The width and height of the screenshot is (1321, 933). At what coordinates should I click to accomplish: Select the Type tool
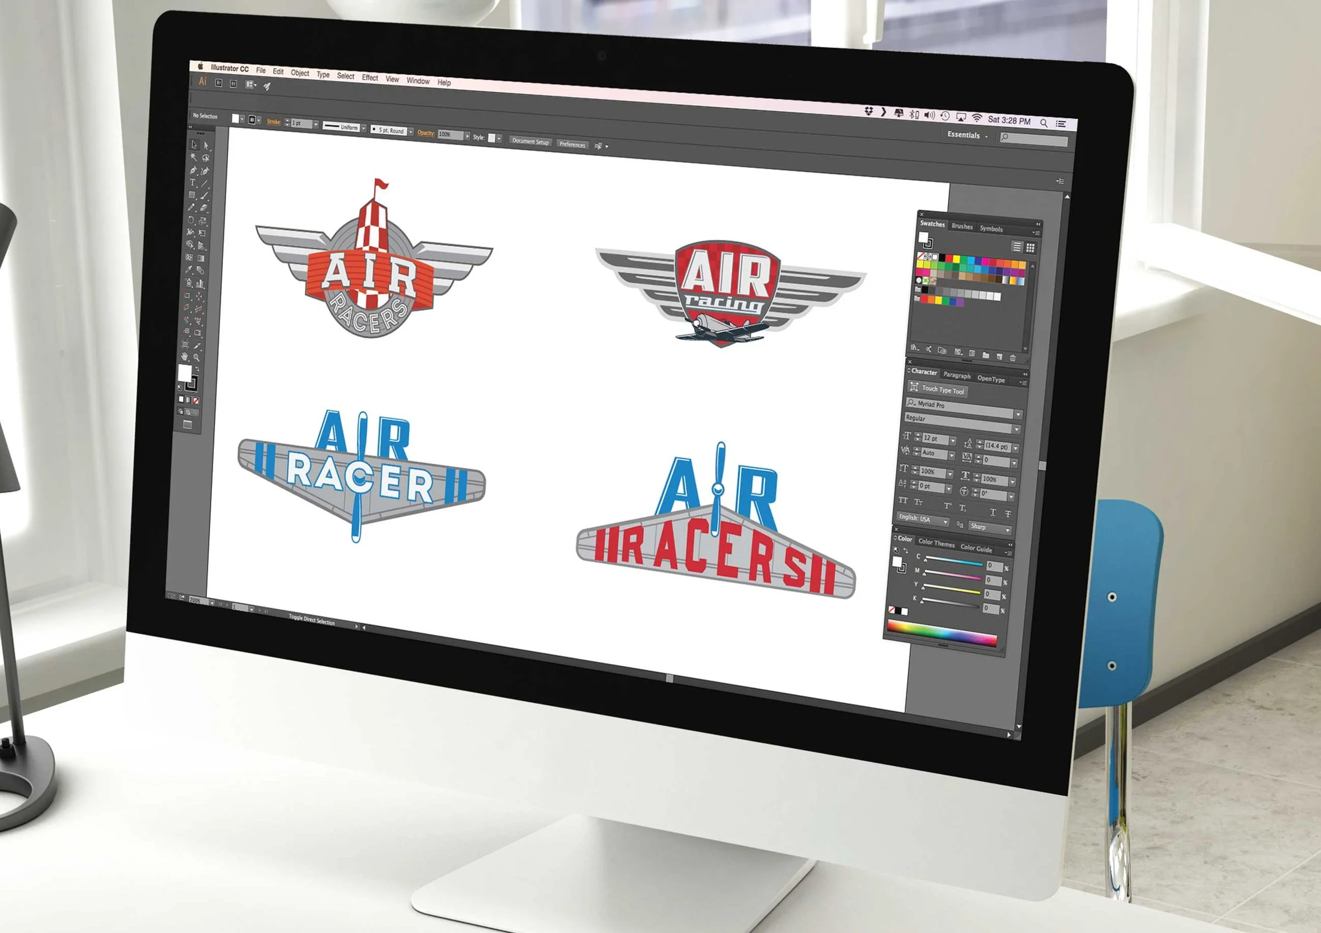pyautogui.click(x=192, y=183)
